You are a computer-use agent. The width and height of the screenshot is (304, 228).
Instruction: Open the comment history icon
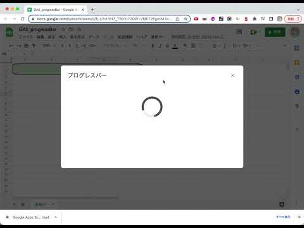pyautogui.click(x=239, y=32)
